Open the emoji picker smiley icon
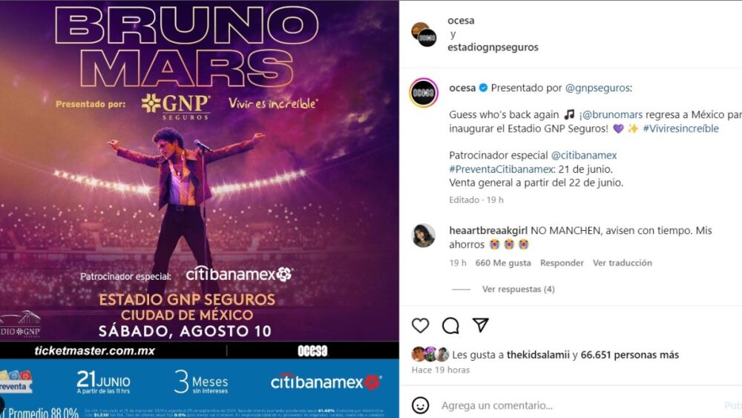742x418 pixels. tap(420, 405)
